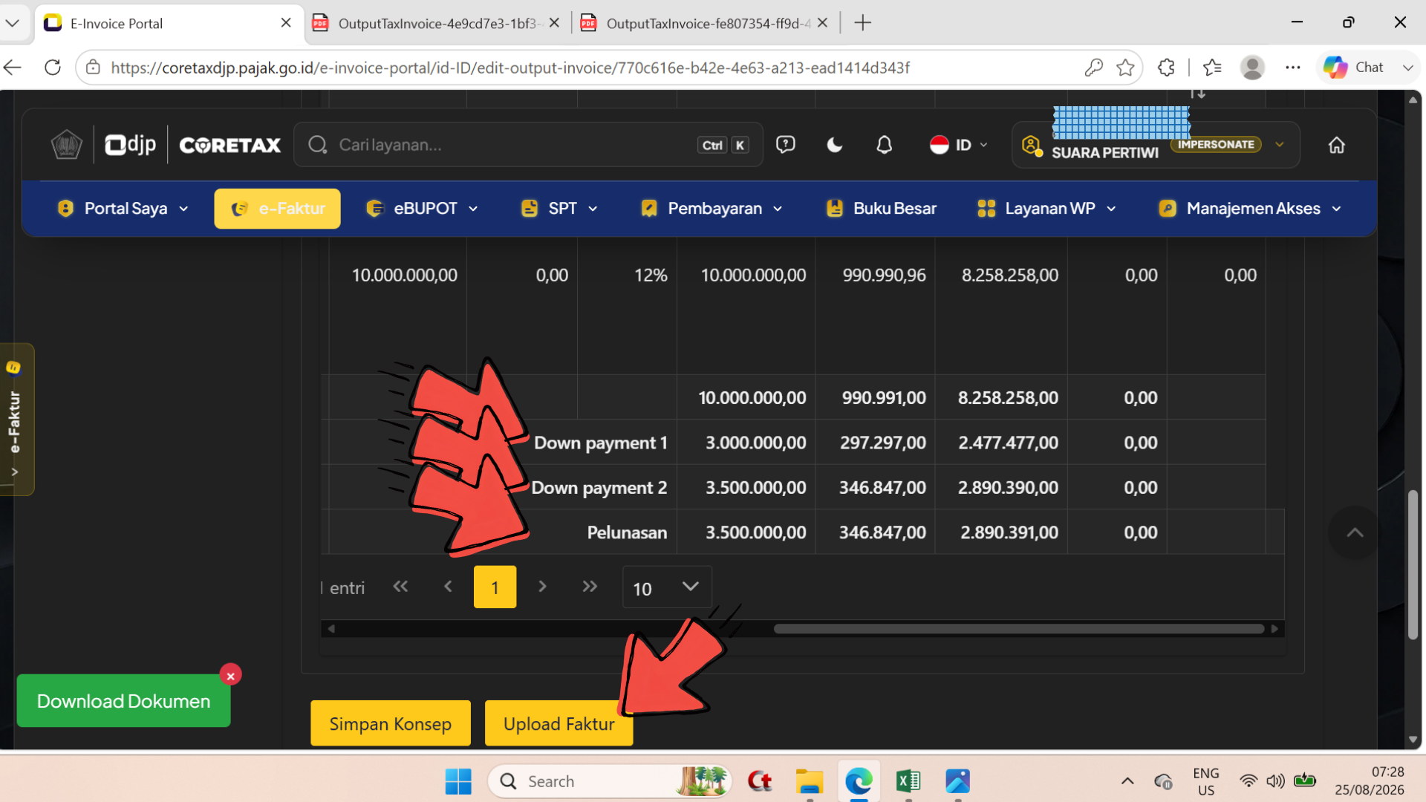
Task: Open the Manajemen Akses dropdown
Action: (1251, 209)
